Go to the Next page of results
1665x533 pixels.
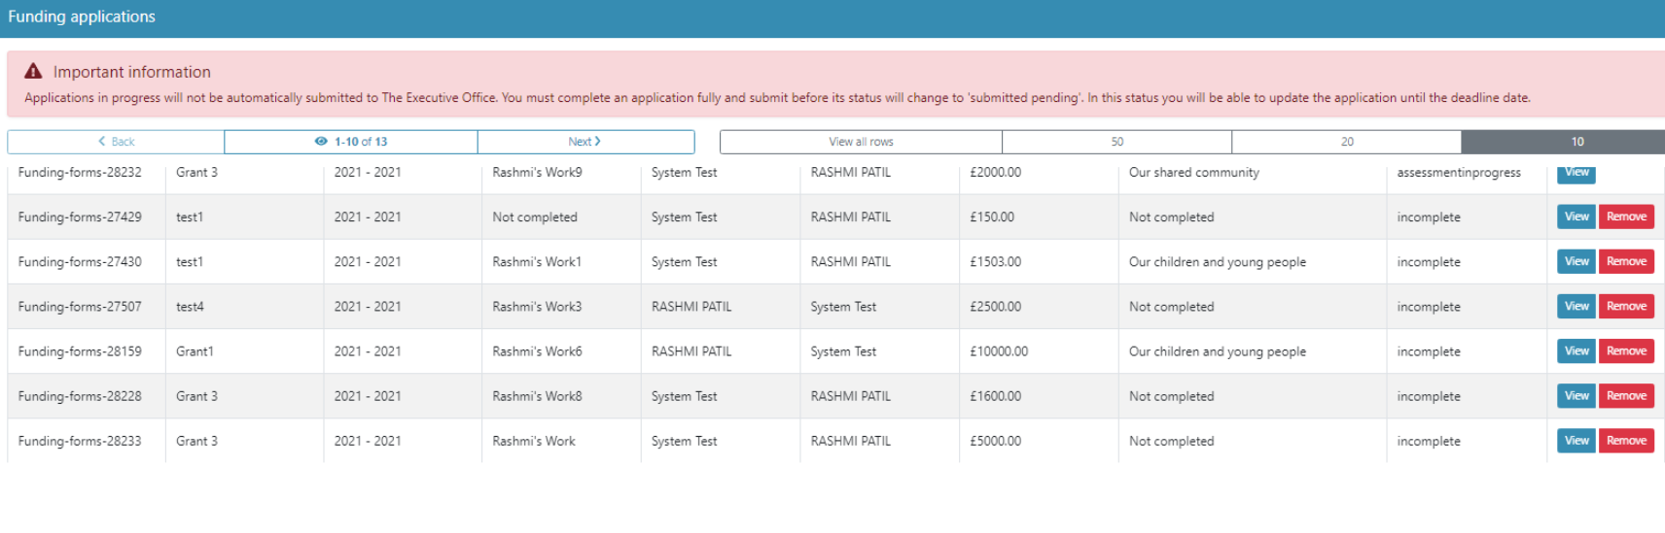tap(585, 142)
